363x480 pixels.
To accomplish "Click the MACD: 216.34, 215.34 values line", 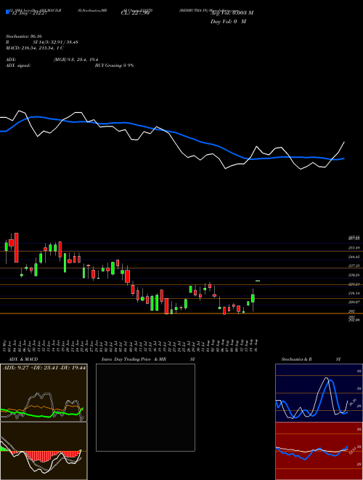I will click(x=35, y=48).
